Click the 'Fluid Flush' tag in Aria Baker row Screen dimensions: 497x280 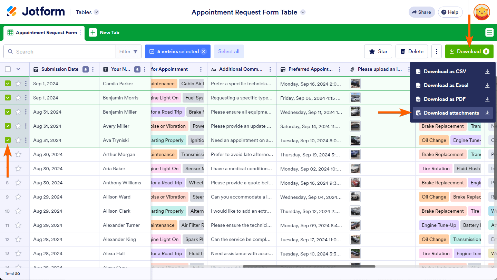click(468, 168)
